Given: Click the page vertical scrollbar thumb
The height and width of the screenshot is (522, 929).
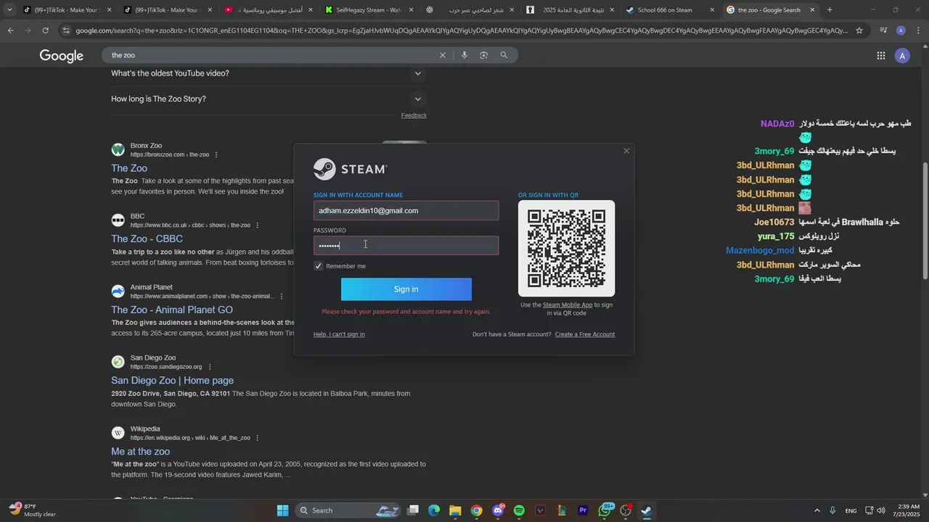Looking at the screenshot, I should (925, 221).
